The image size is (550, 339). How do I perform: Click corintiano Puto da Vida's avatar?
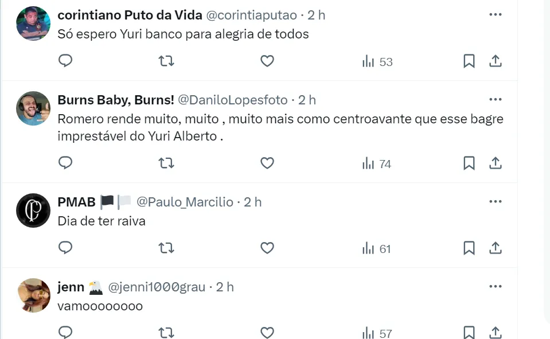tap(33, 24)
